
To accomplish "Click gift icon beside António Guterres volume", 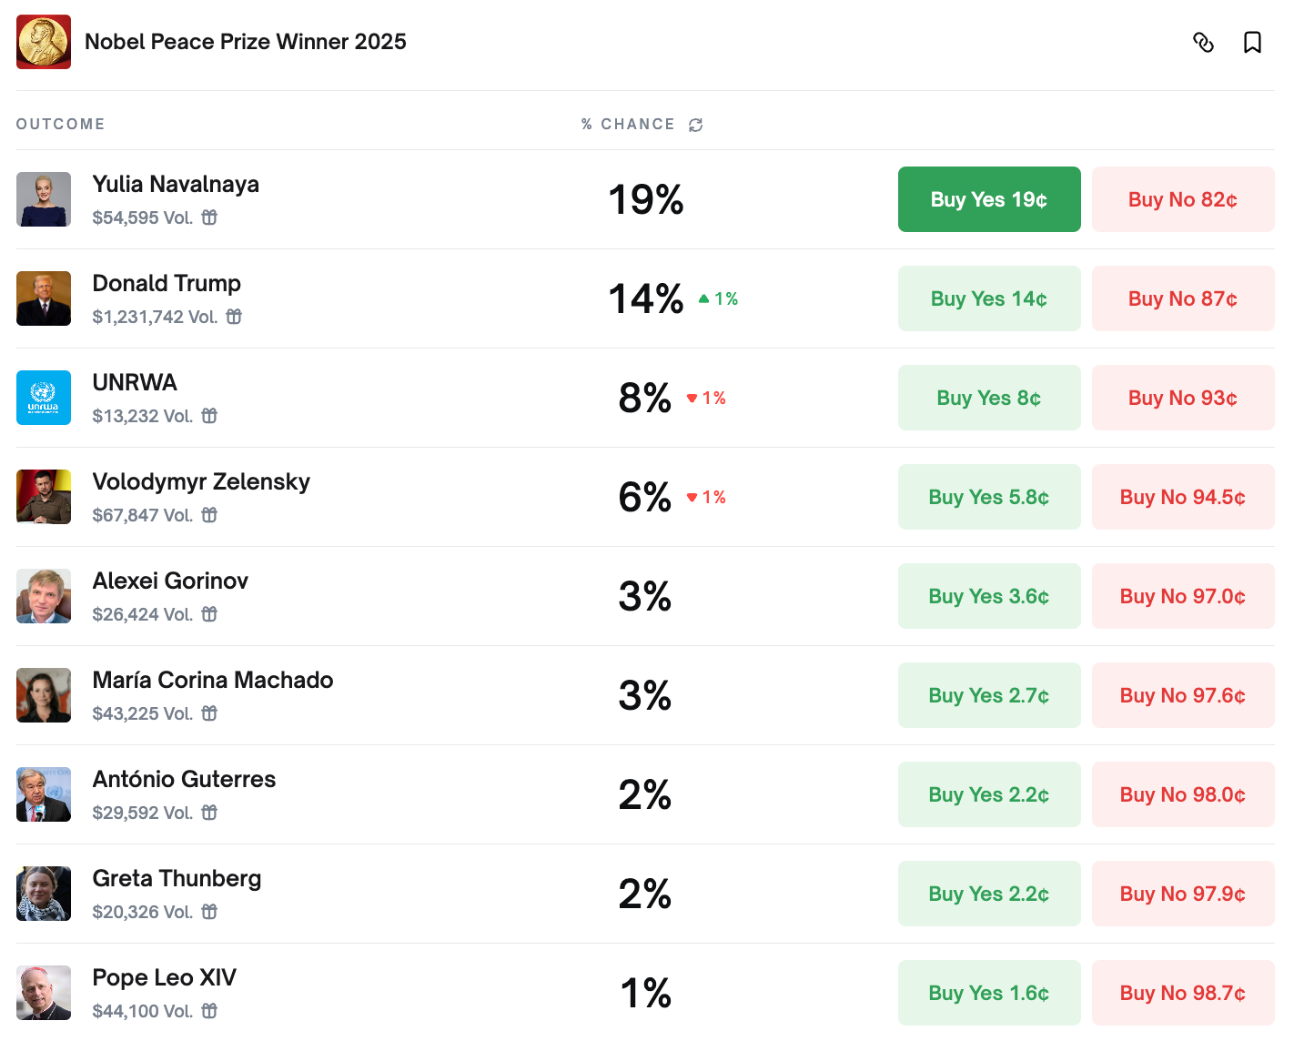I will pyautogui.click(x=209, y=813).
